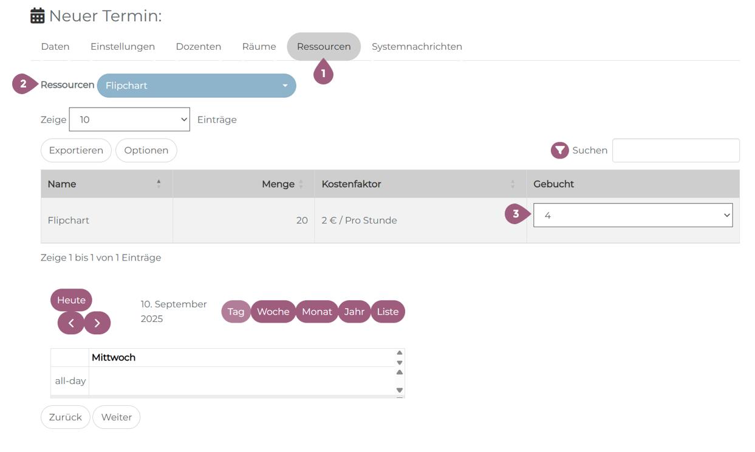This screenshot has width=755, height=452.
Task: Switch to the Räume tab
Action: (x=259, y=47)
